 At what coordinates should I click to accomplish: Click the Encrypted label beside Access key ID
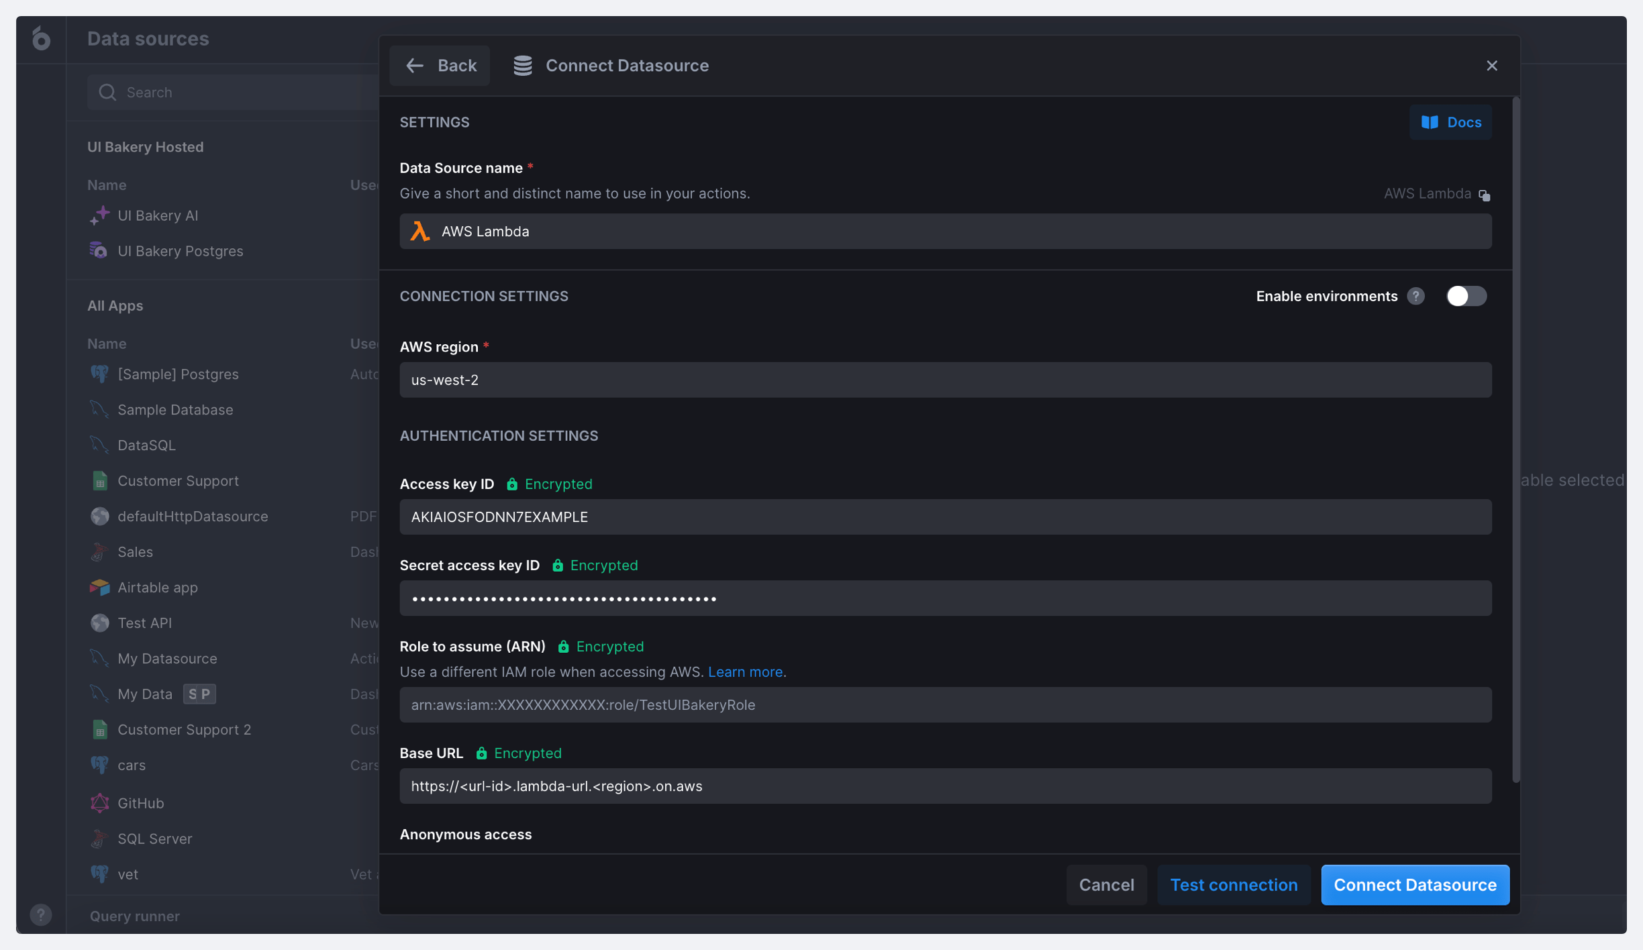tap(558, 484)
